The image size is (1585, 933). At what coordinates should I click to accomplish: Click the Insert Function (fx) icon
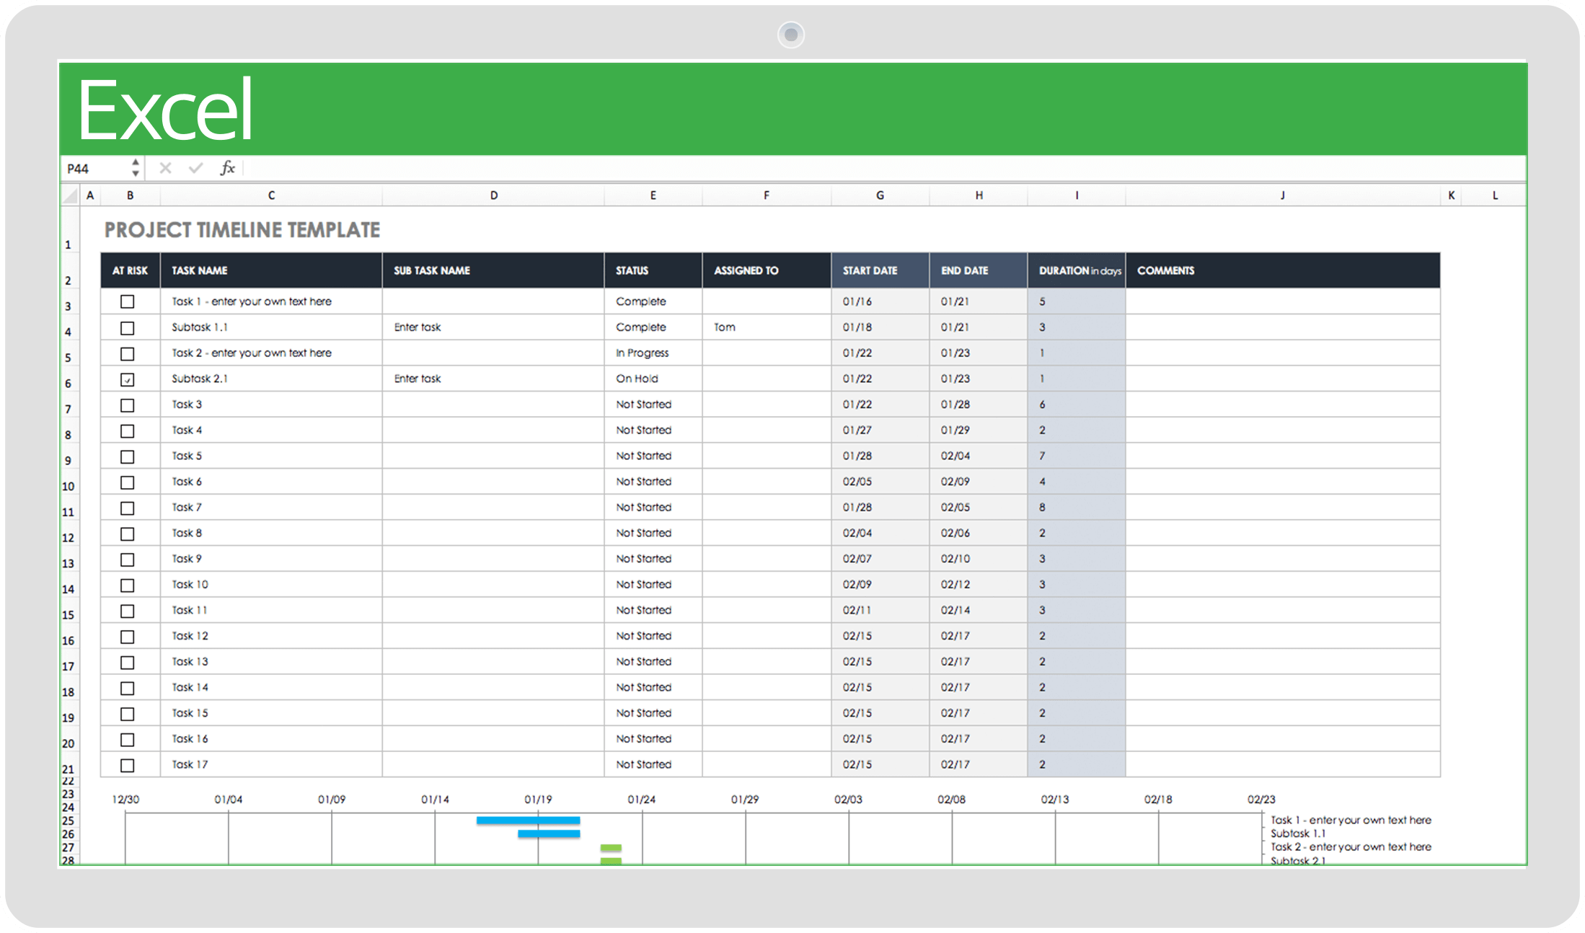pos(228,167)
